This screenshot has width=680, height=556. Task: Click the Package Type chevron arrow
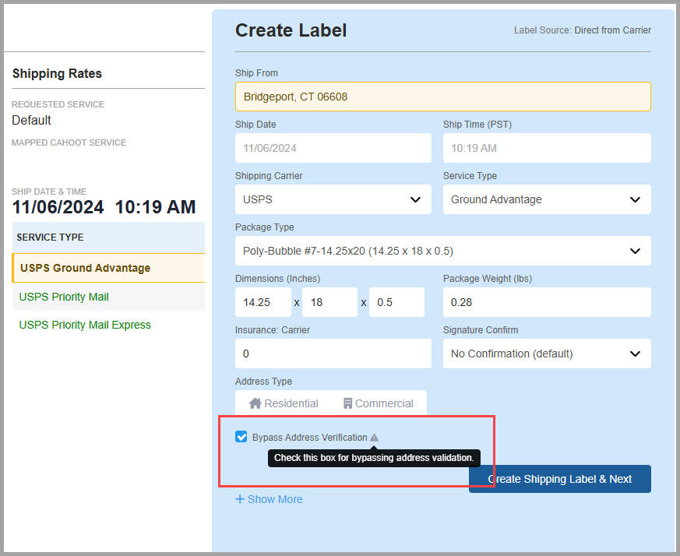[635, 251]
